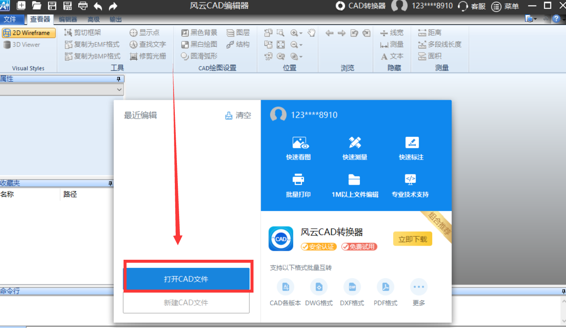Click the rotate 35 degrees icon

click(268, 56)
